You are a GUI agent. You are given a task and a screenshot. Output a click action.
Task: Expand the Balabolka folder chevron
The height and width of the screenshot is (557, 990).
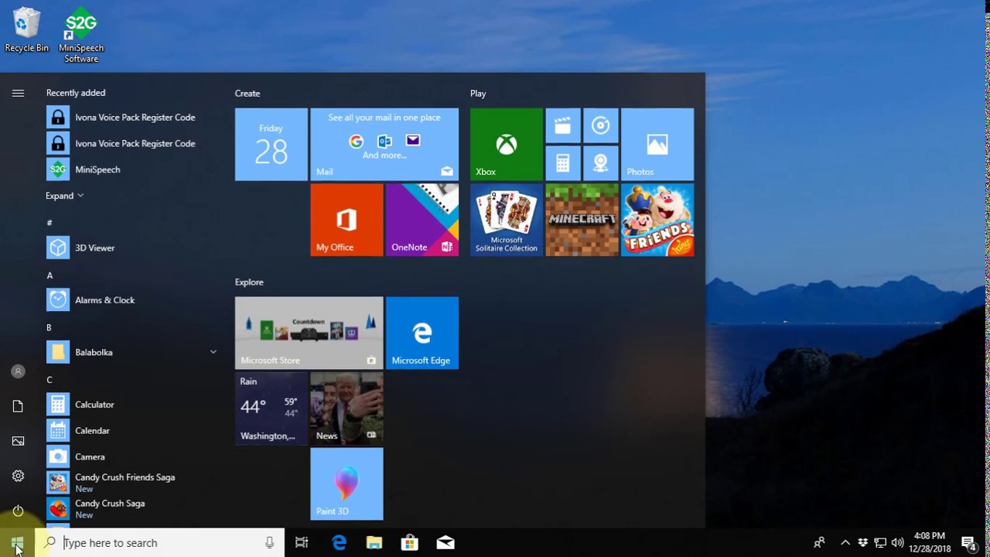click(213, 352)
